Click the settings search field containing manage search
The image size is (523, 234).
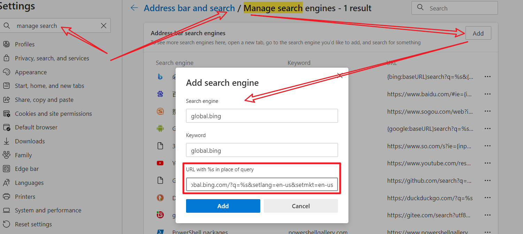[56, 26]
